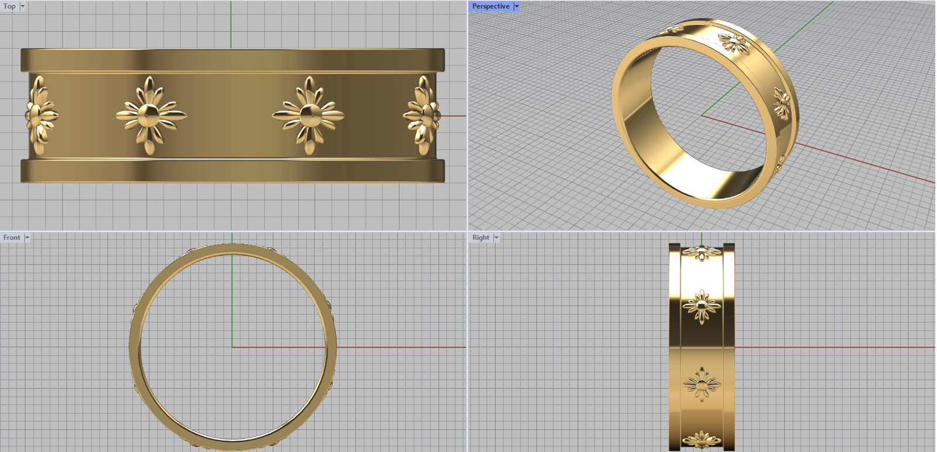Pick the rightmost partial flower in Top view
The image size is (937, 452).
[x=422, y=115]
